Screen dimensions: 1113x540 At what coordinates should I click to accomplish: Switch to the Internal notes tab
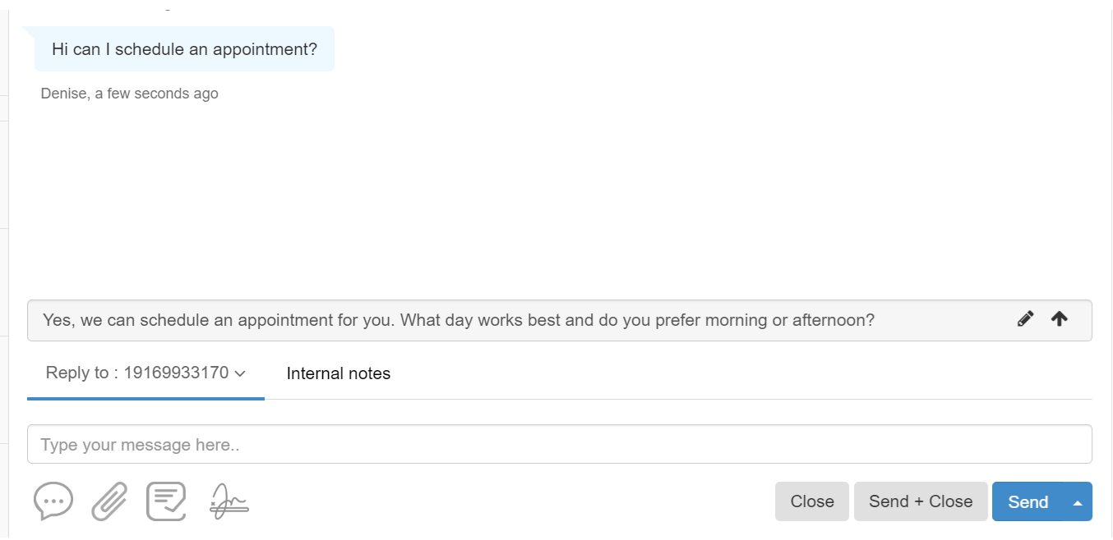click(338, 373)
